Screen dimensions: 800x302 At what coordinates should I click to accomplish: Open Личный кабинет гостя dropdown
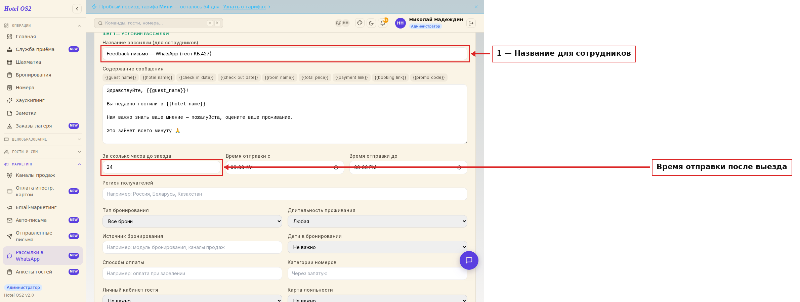coord(192,299)
